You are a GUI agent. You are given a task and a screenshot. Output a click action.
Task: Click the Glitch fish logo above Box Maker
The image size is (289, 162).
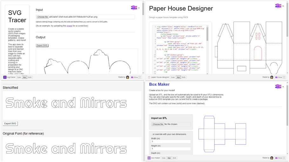(x=278, y=86)
